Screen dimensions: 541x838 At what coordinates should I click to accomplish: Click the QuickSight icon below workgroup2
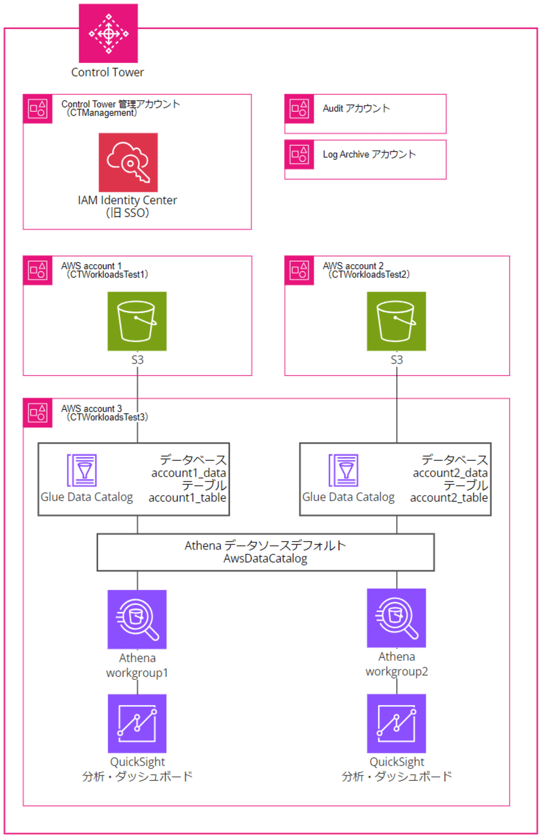396,724
